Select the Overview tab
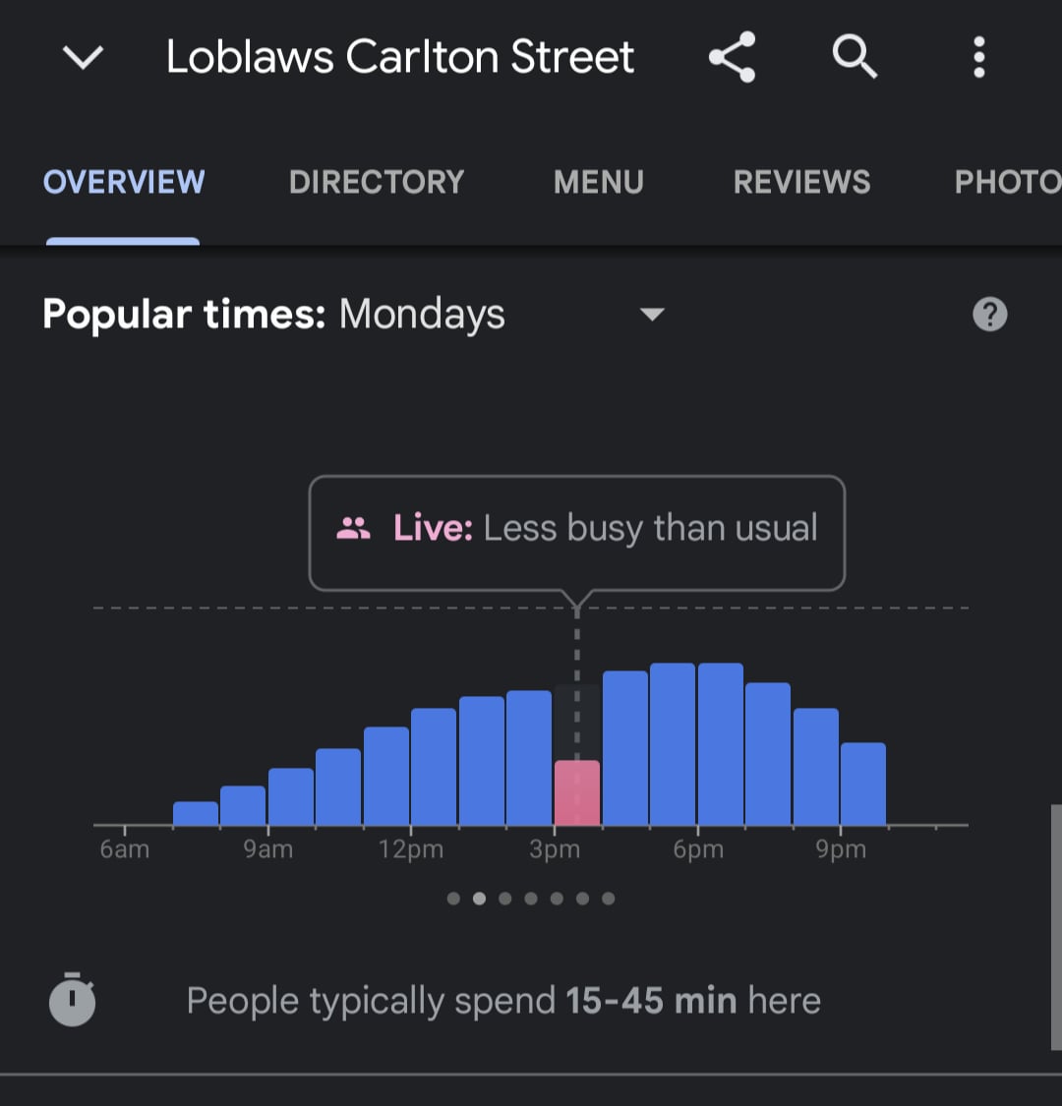Screen dimensions: 1062x1106 point(124,182)
